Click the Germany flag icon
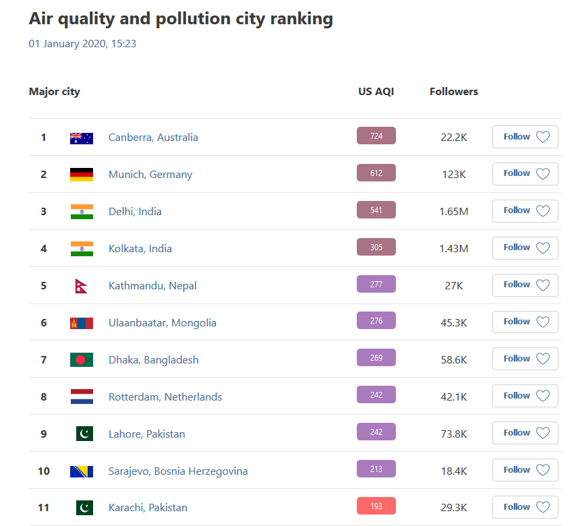 (82, 175)
